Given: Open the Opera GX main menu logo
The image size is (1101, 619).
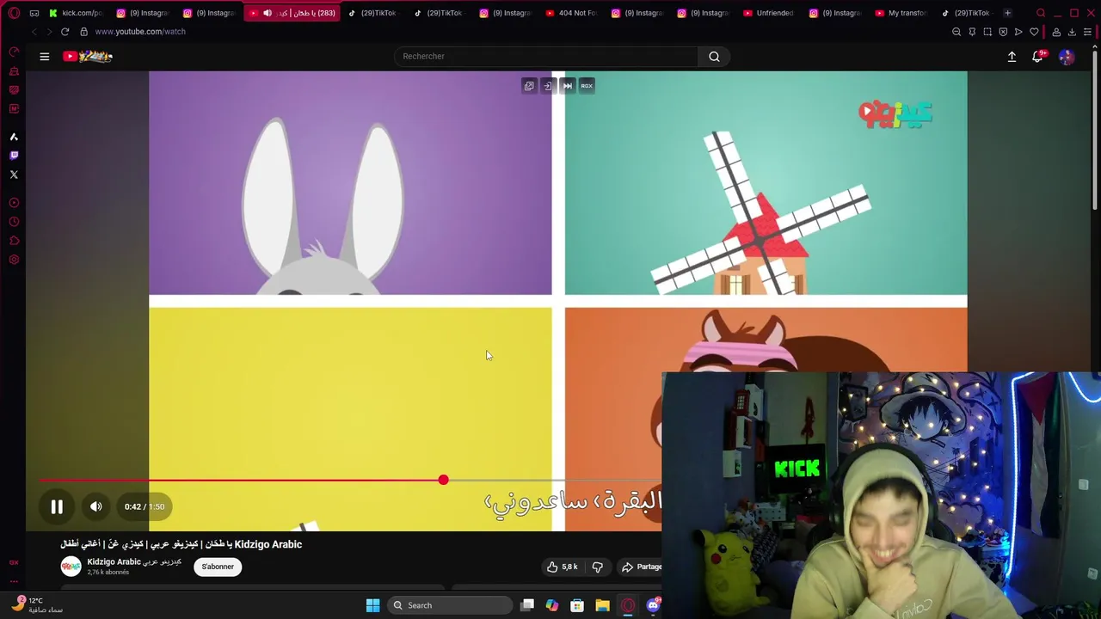Looking at the screenshot, I should [14, 13].
